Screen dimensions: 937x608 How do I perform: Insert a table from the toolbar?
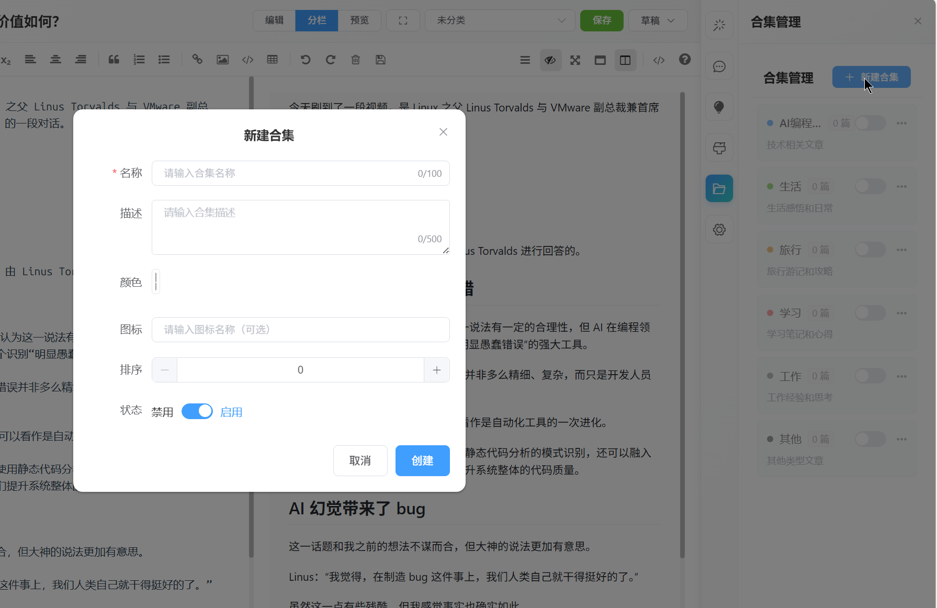273,60
